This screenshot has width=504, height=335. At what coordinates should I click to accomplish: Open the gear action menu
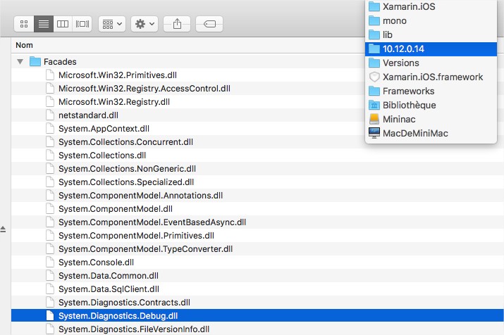[x=145, y=24]
